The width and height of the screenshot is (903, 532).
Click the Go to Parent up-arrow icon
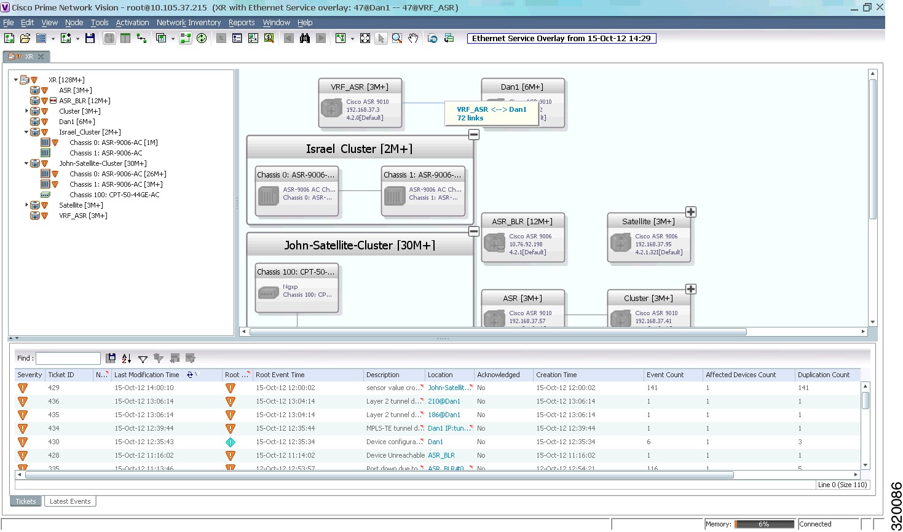221,38
